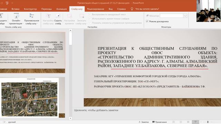Image resolution: width=221 pixels, height=124 pixels.
Task: Click the Записать слайд-шоу icon
Action: tap(82, 16)
